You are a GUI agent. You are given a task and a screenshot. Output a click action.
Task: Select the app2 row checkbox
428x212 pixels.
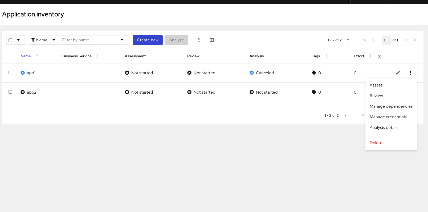[x=10, y=92]
